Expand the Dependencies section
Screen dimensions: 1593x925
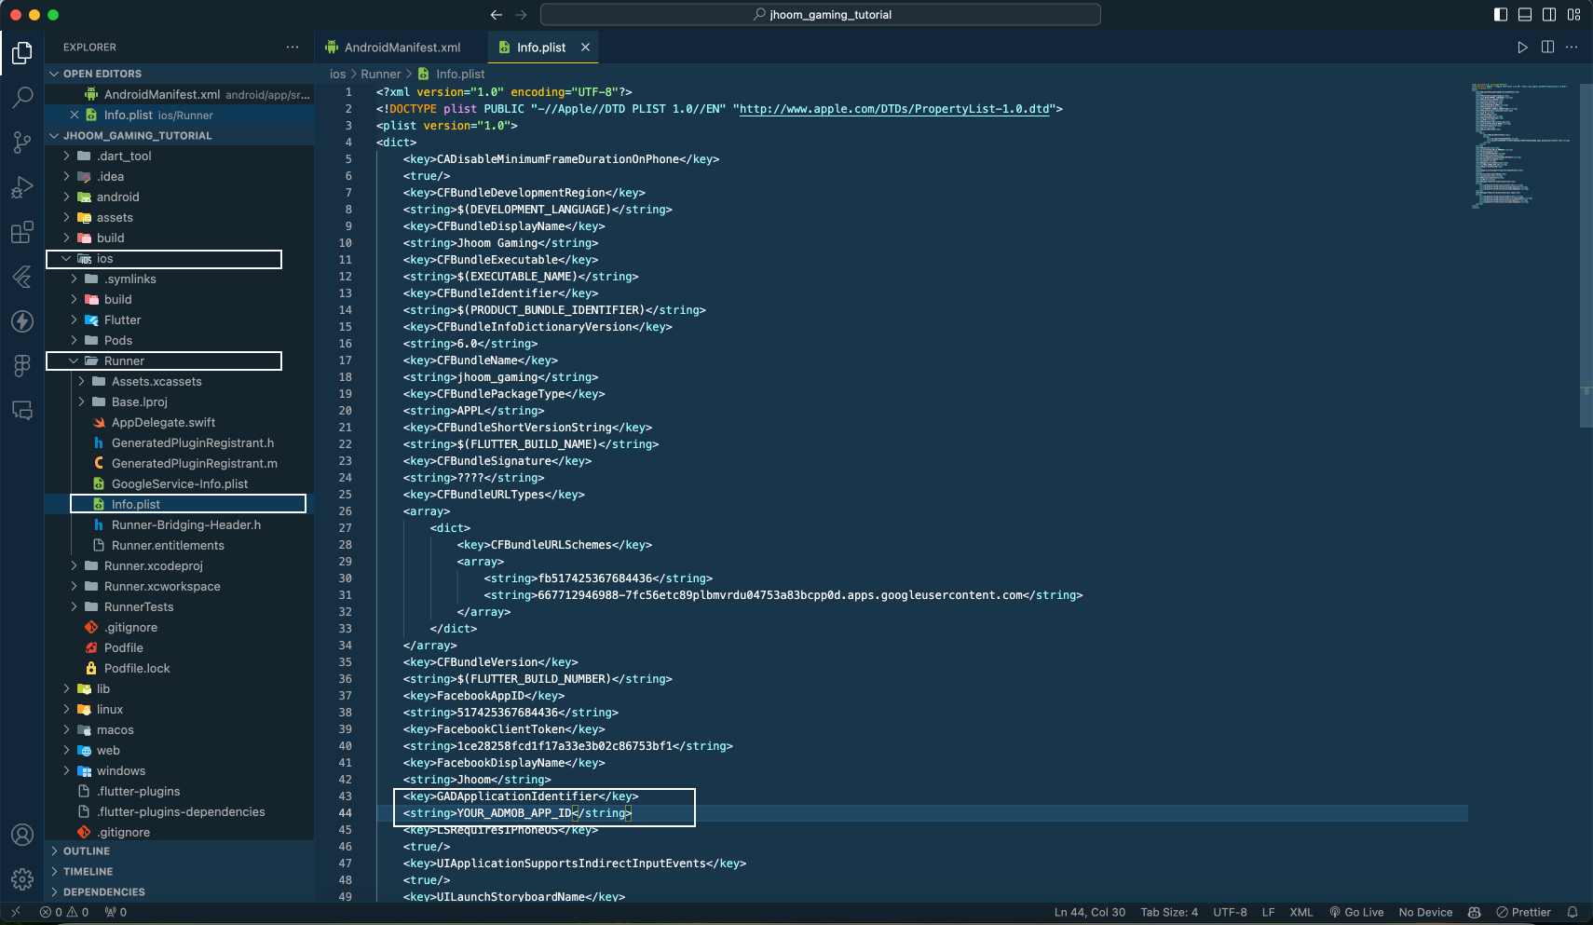pyautogui.click(x=179, y=892)
